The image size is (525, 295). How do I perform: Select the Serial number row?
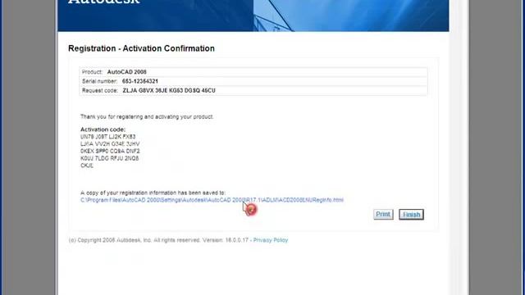253,81
